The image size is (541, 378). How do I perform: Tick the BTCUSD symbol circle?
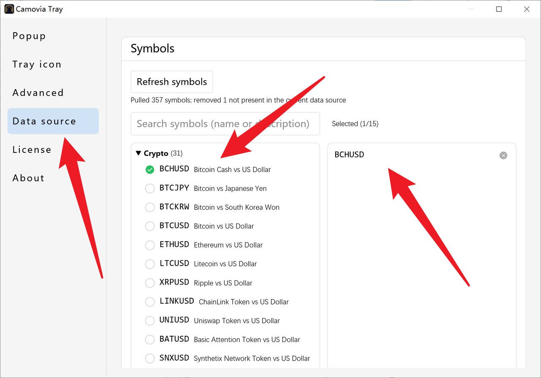tap(150, 226)
